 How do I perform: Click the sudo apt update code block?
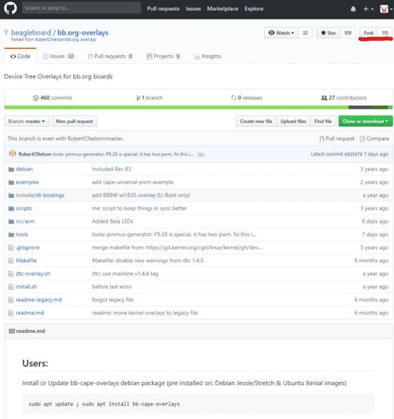point(198,404)
